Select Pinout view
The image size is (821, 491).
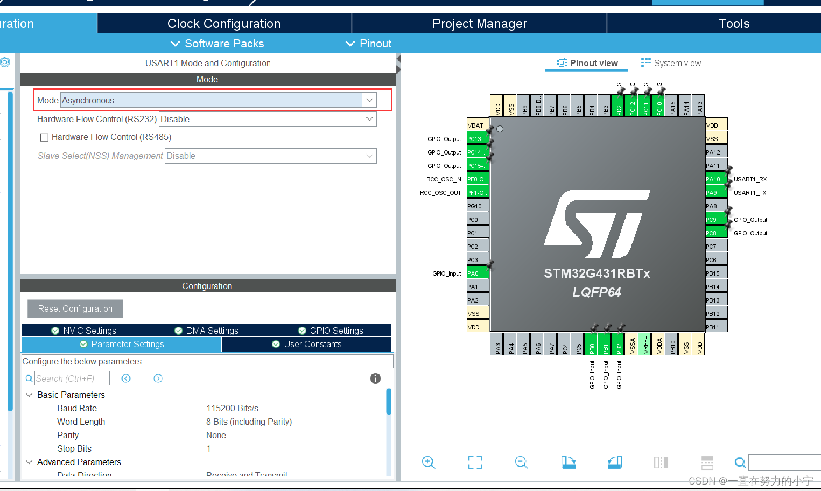[x=587, y=63]
